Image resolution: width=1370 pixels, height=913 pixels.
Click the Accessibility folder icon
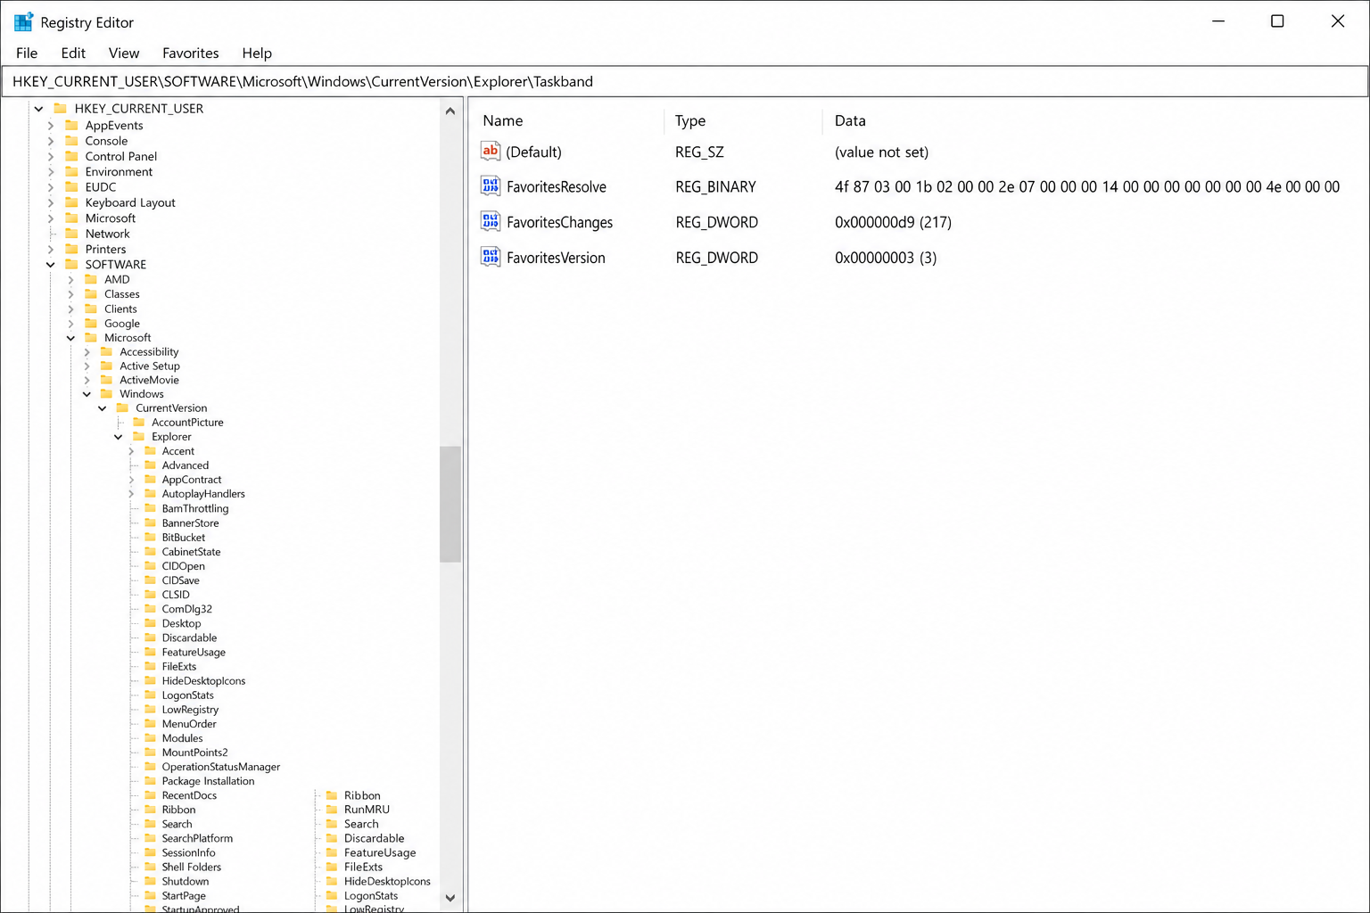coord(107,351)
